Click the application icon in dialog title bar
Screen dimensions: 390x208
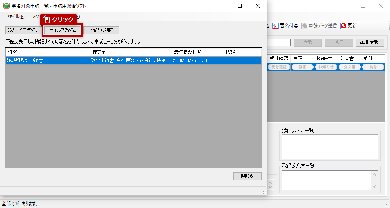pyautogui.click(x=7, y=6)
